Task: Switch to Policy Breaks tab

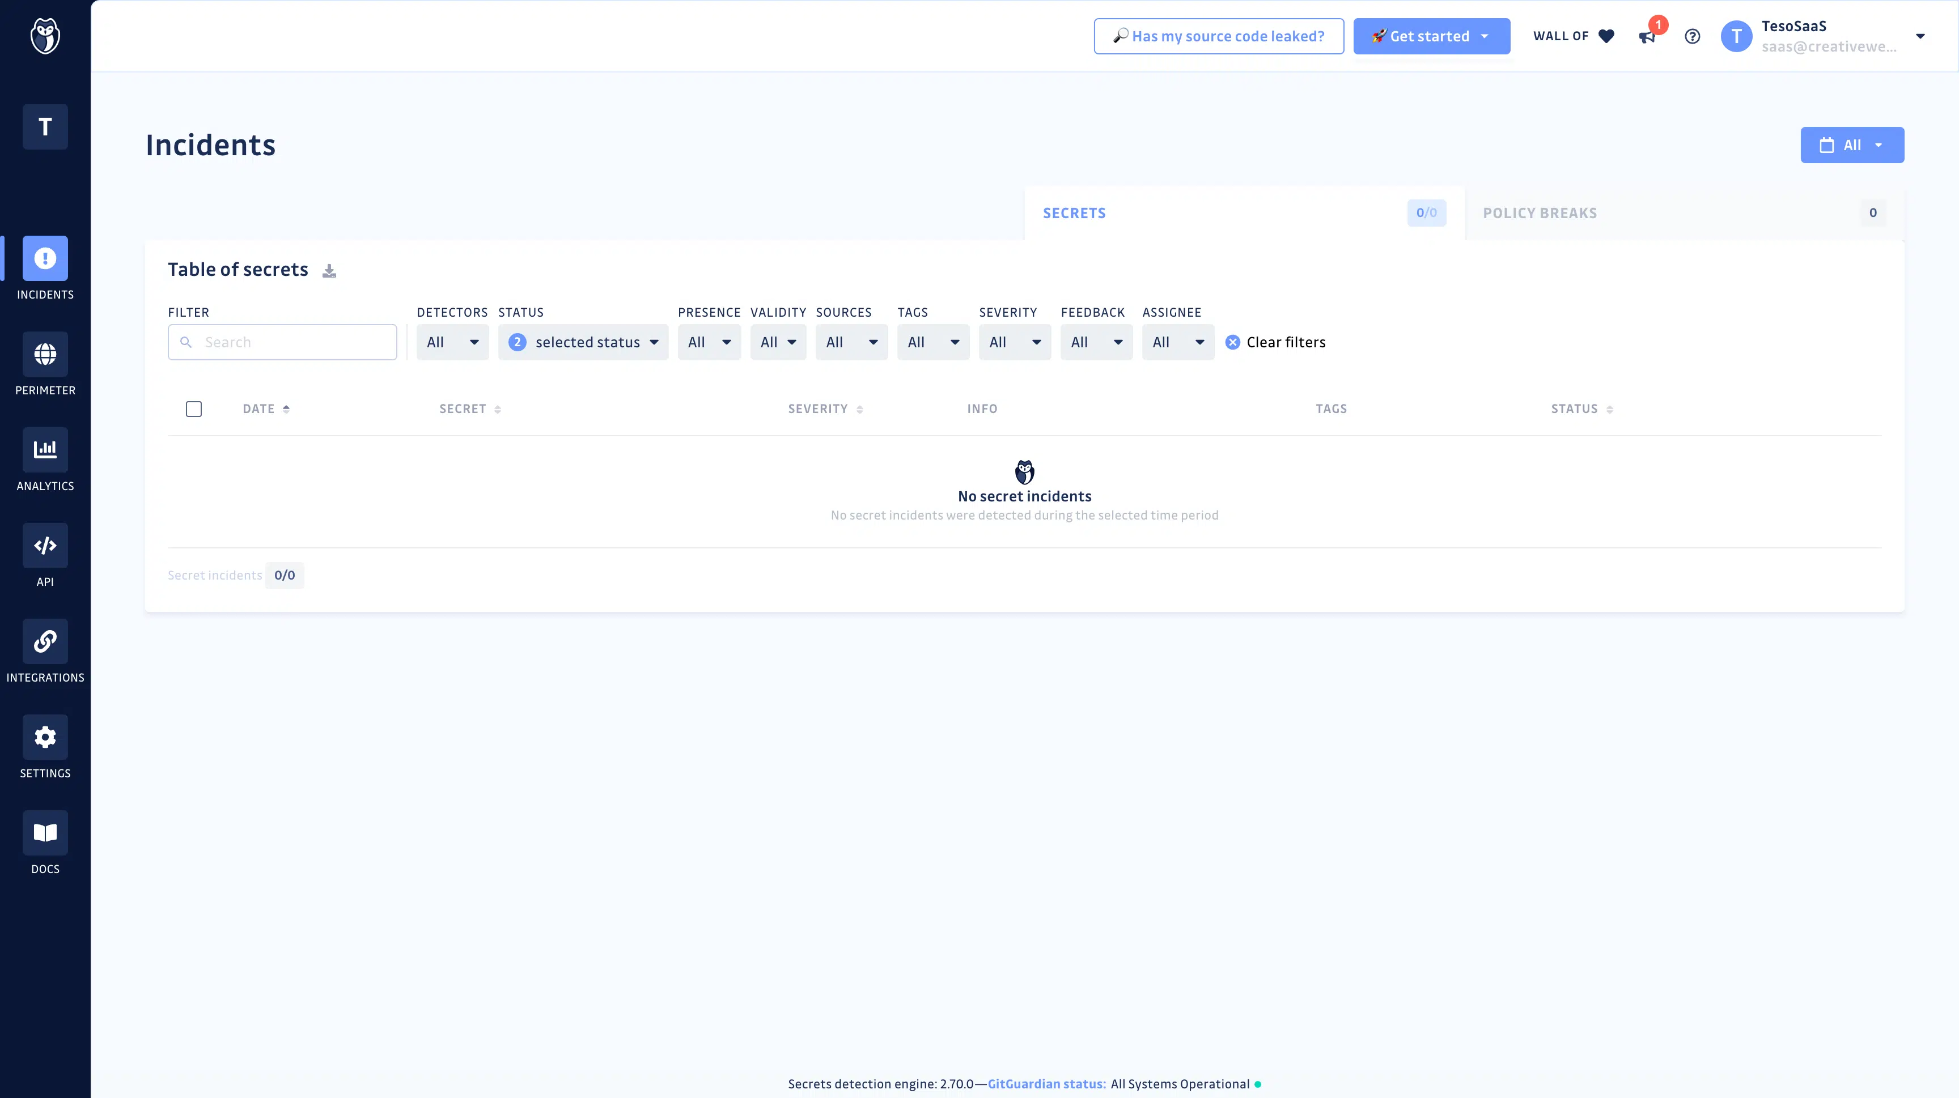Action: 1540,214
